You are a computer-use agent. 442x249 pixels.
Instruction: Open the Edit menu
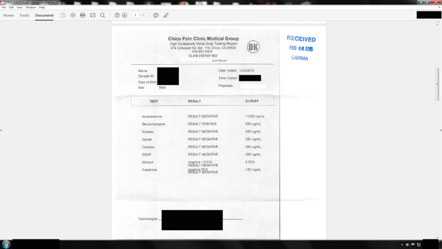pyautogui.click(x=12, y=7)
